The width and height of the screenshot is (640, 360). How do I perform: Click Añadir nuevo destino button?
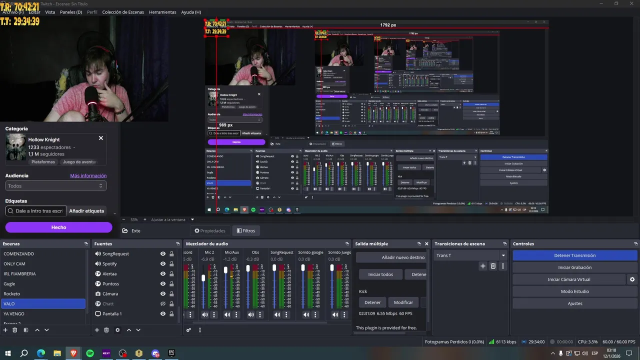(391, 257)
